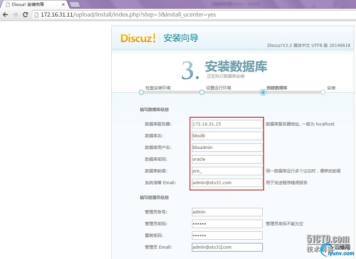Edit the 数据库用户名 field containing bbsadmin
Viewport: 356px width, 259px height.
227,148
